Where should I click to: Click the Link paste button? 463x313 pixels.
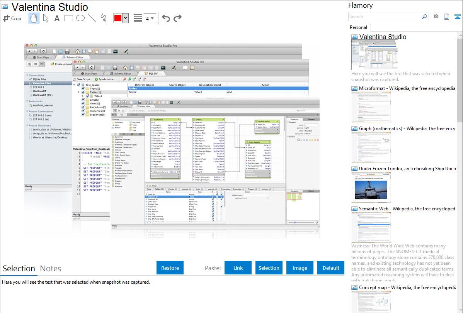point(238,268)
